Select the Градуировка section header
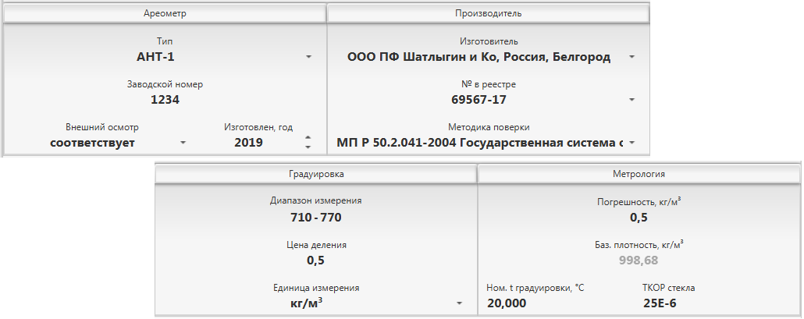The width and height of the screenshot is (804, 319). 315,175
